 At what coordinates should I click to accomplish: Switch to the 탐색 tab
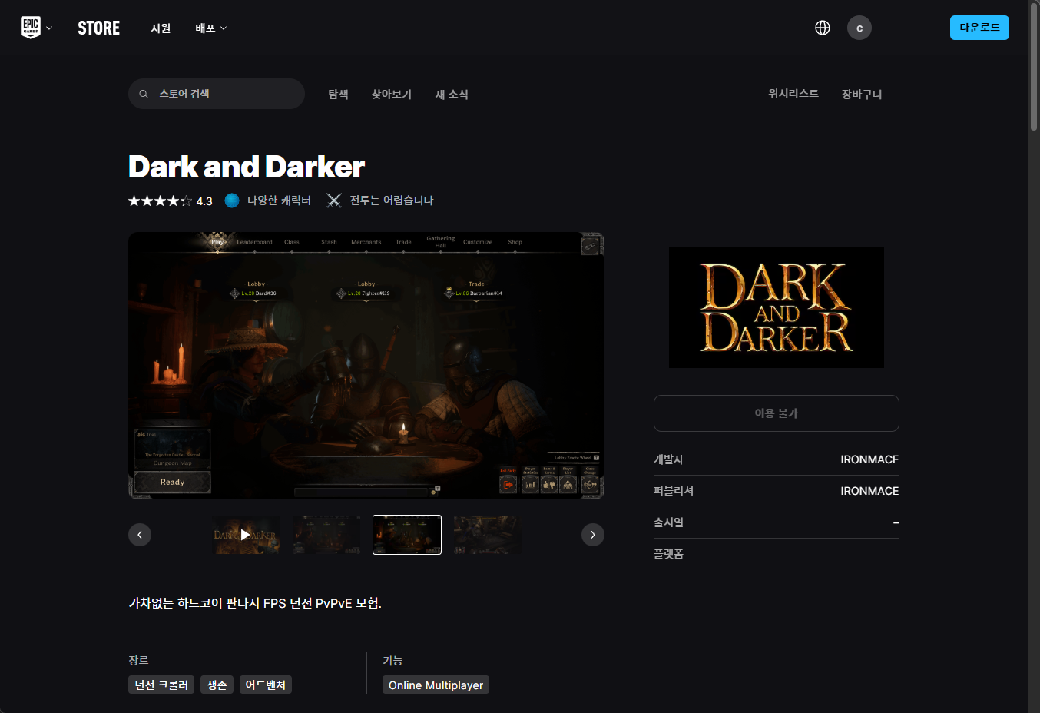point(339,94)
